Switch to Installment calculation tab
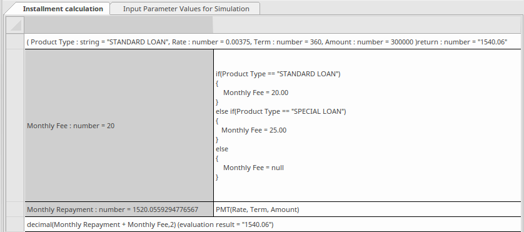 coord(63,9)
